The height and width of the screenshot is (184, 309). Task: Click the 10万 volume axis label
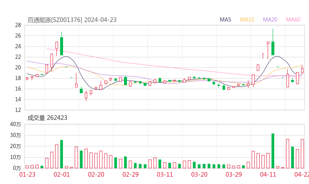pos(15,157)
